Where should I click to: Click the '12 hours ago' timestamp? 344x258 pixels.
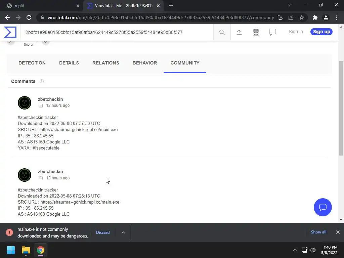(58, 105)
